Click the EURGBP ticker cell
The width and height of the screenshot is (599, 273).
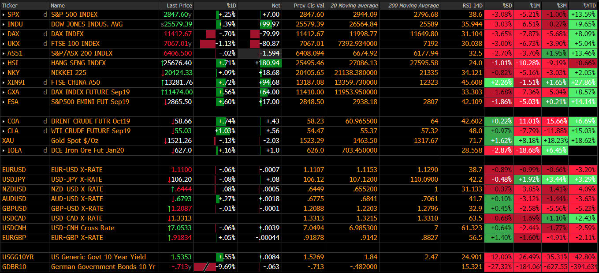[x=25, y=238]
